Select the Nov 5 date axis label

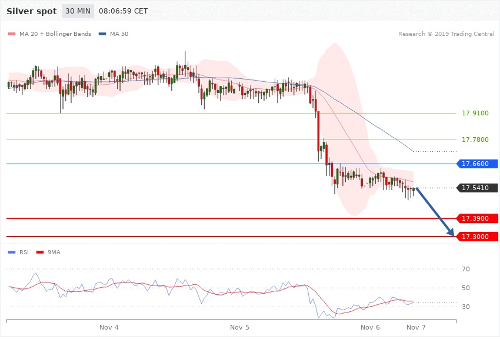point(239,327)
